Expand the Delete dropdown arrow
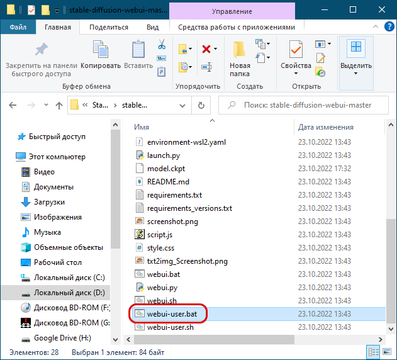 pos(215,49)
